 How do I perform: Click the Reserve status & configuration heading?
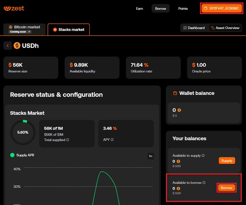point(56,95)
